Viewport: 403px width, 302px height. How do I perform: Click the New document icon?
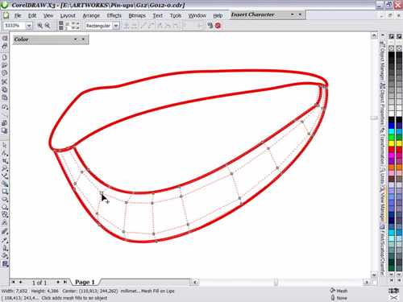5,57
